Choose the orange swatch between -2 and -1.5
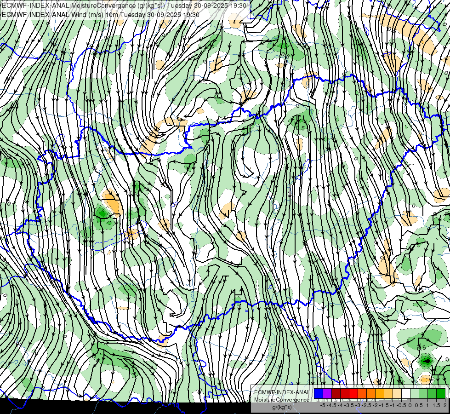 pos(371,394)
